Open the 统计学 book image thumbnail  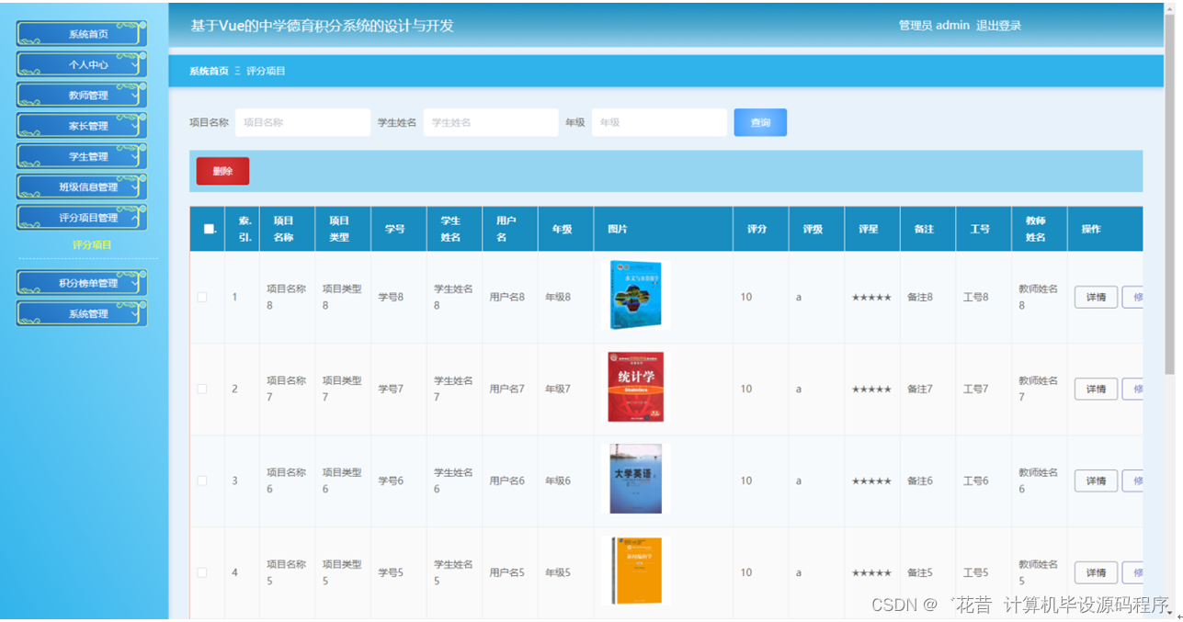point(635,386)
